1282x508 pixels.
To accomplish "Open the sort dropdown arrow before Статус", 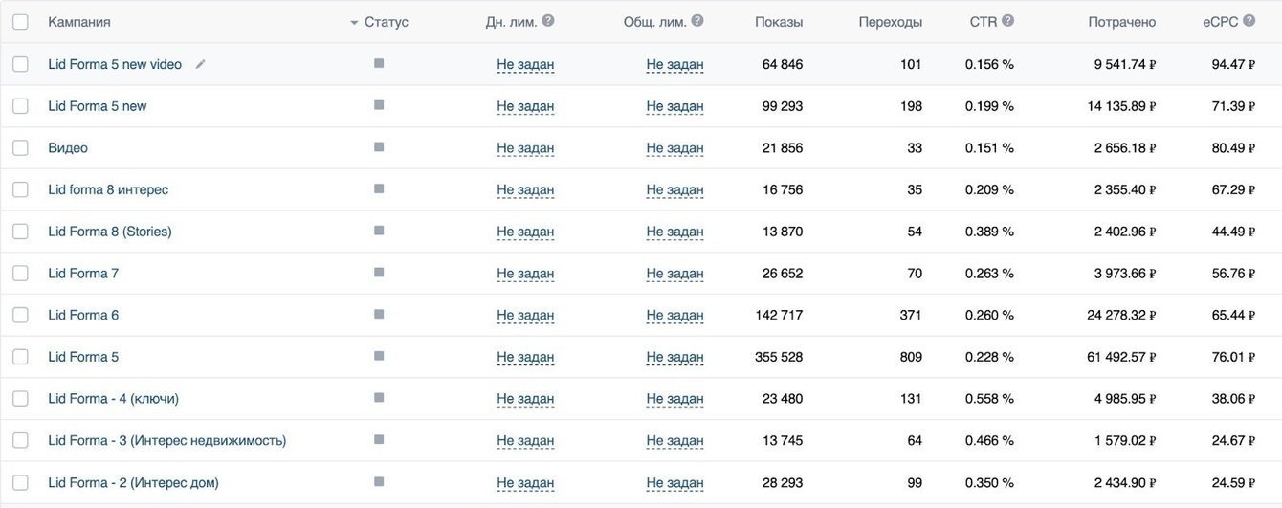I will [x=354, y=22].
